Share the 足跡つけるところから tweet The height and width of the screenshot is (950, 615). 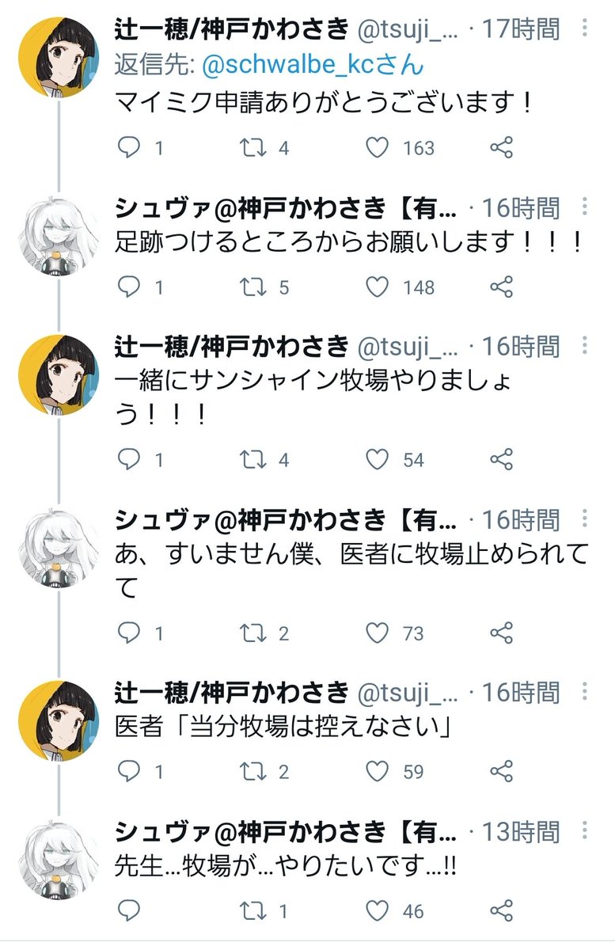pos(502,287)
